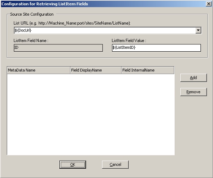
Task: Click the ${ListItemID} Field Value box
Action: point(157,48)
